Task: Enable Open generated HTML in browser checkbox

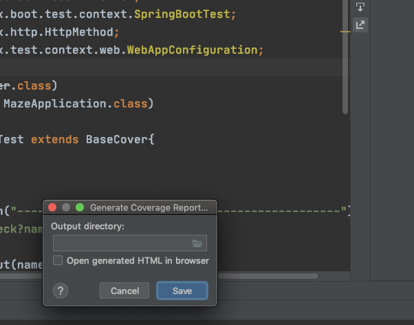Action: pos(58,260)
